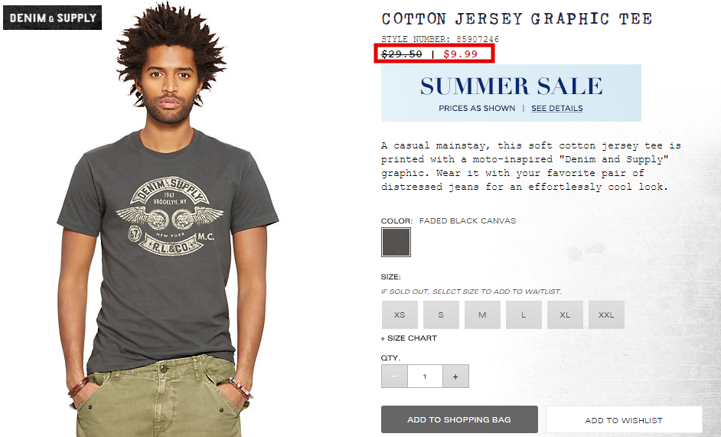This screenshot has width=721, height=437.
Task: Select the Faded Black Canvas color swatch
Action: [396, 242]
